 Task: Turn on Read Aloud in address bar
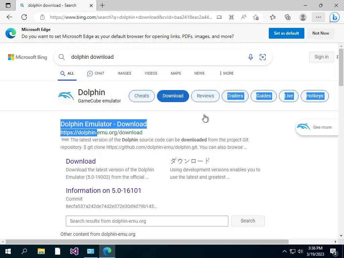[x=244, y=17]
